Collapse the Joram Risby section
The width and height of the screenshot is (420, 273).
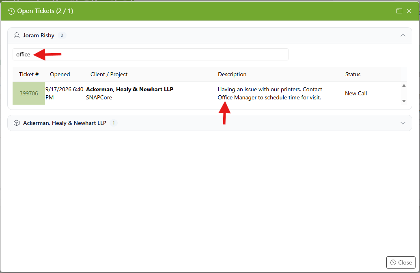[403, 35]
